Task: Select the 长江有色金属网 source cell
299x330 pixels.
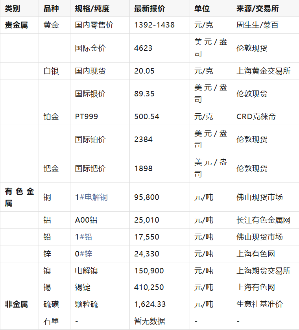Action: 263,220
